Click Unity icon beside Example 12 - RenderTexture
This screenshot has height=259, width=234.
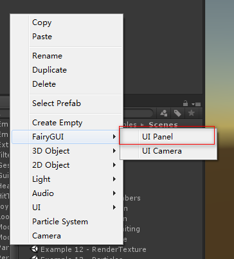pos(34,249)
